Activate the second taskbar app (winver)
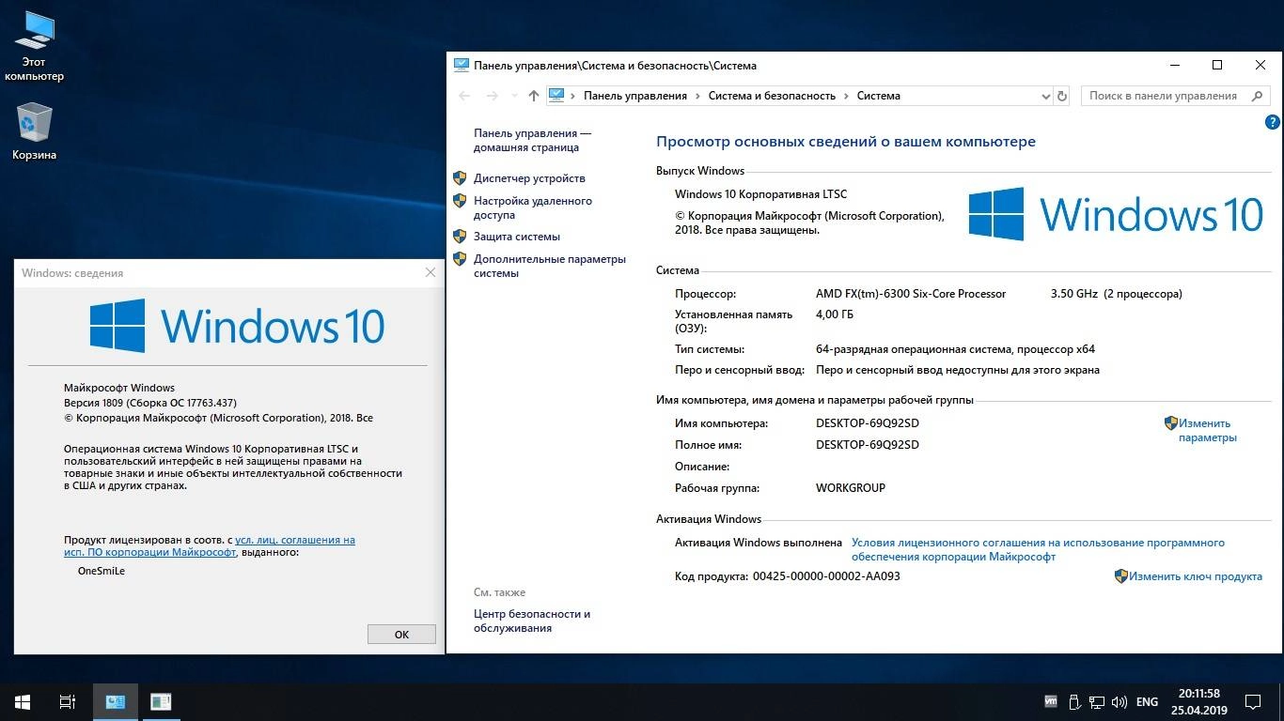The image size is (1284, 721). coord(161,701)
